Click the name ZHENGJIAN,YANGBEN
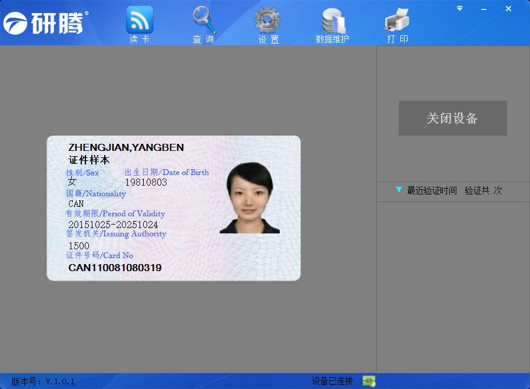 pyautogui.click(x=126, y=147)
